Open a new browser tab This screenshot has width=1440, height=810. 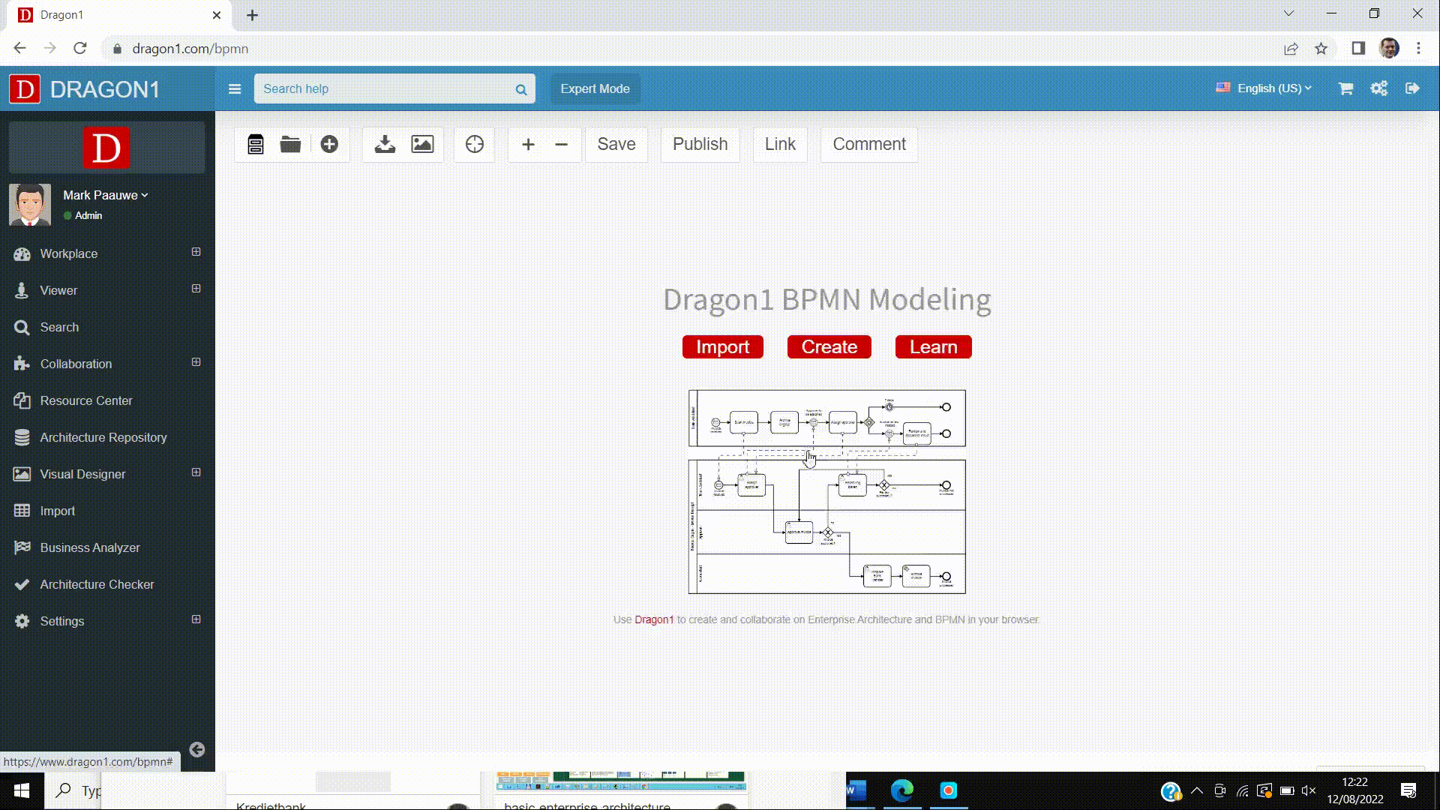tap(253, 15)
